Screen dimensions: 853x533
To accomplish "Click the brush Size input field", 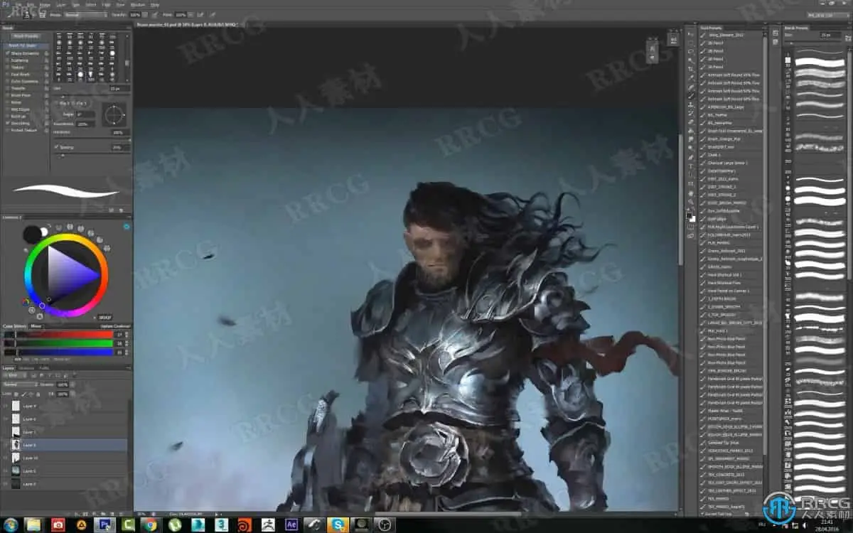I will (x=119, y=88).
